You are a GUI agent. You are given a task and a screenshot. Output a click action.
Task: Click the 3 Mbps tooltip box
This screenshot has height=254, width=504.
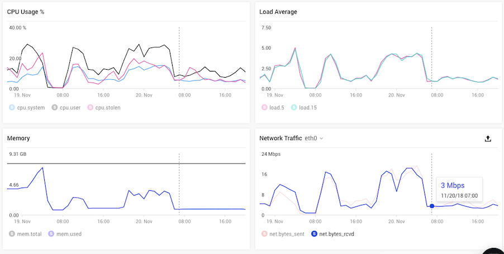[x=459, y=189]
